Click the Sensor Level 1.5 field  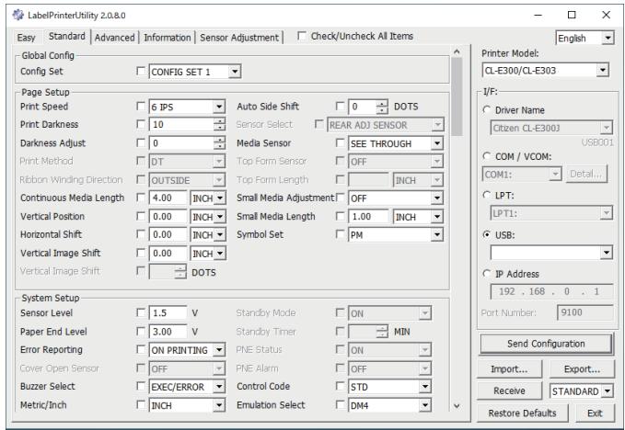point(168,313)
